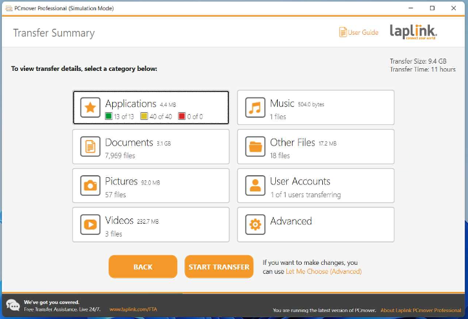
Task: Click the Pictures camera icon
Action: coord(90,186)
